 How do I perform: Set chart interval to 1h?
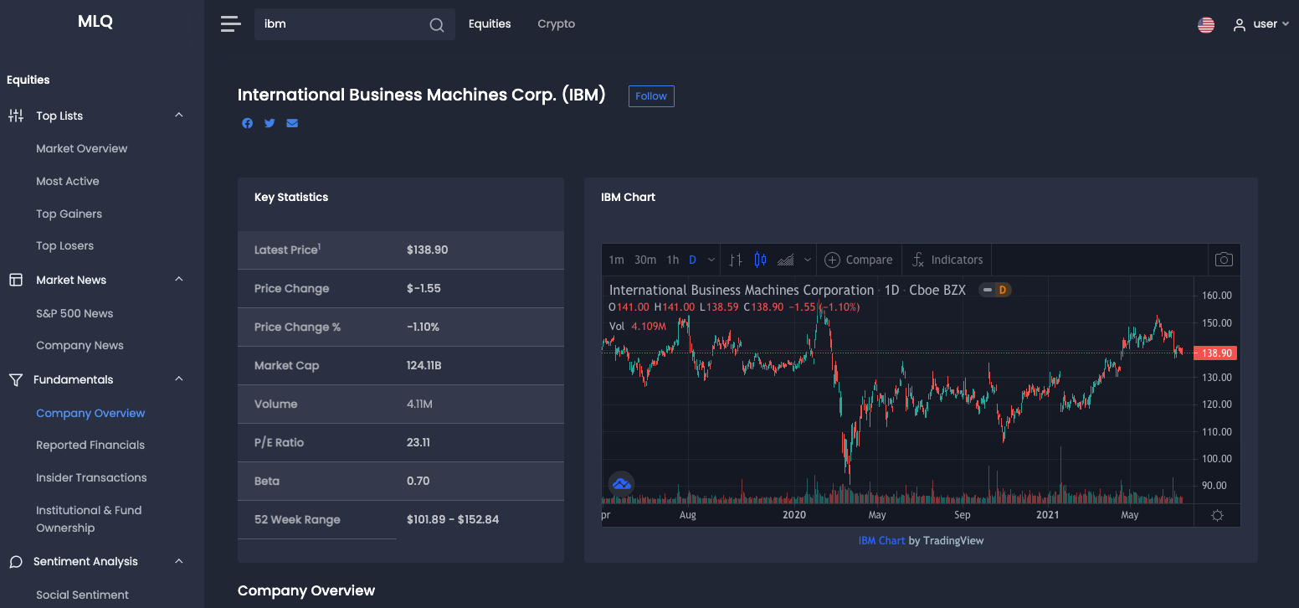[x=673, y=260]
